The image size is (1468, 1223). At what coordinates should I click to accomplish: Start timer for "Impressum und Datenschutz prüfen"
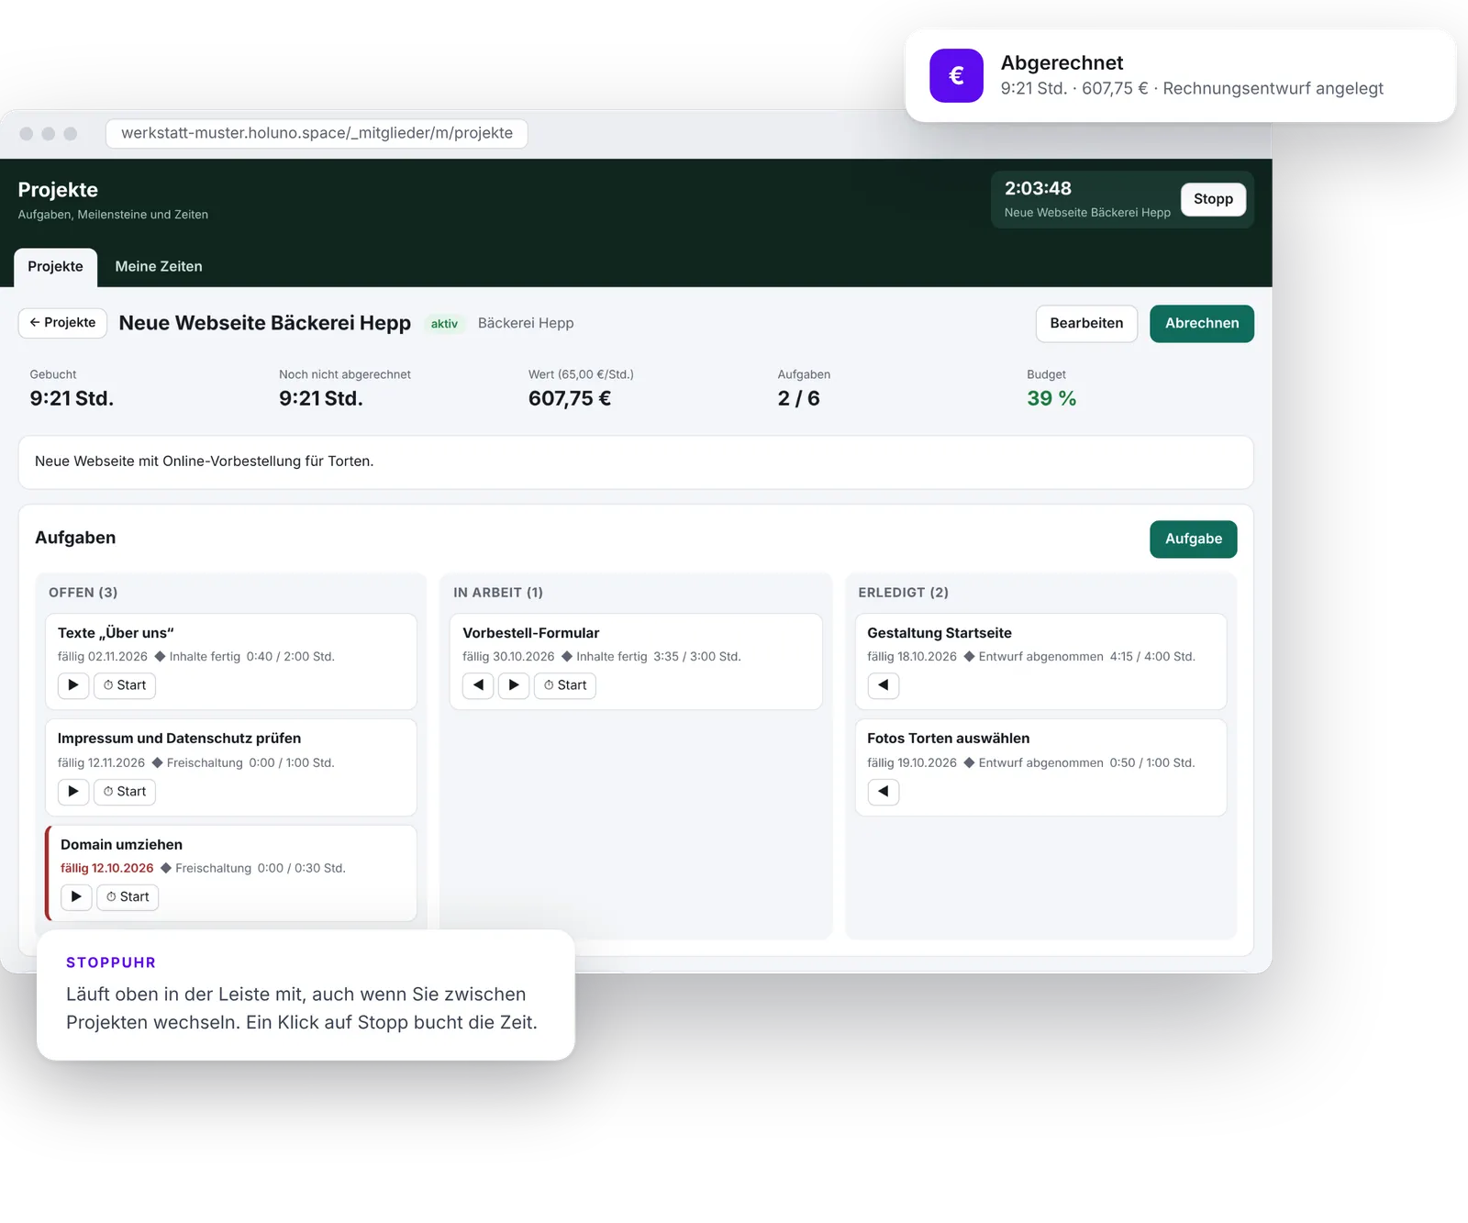[125, 792]
